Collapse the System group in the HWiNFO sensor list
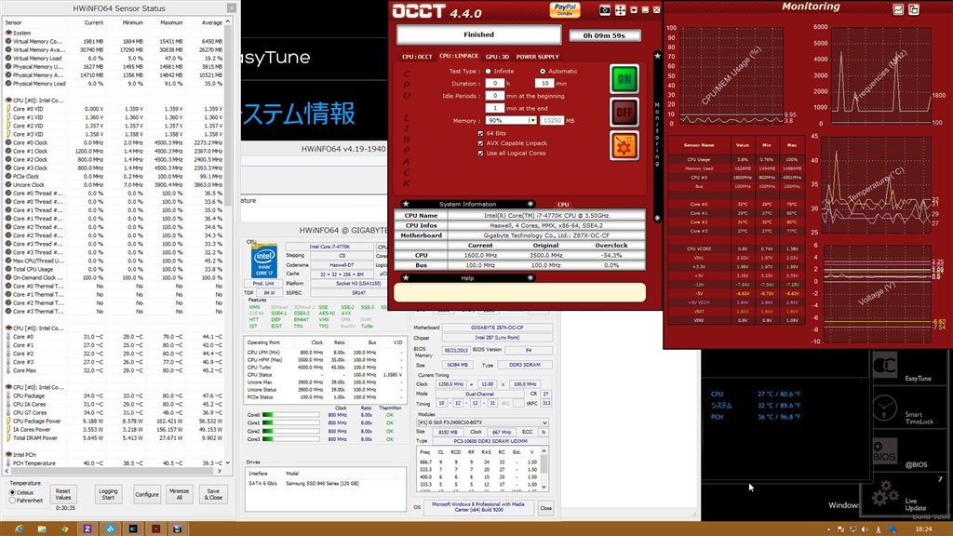Screen dimensions: 953x536 8,33
